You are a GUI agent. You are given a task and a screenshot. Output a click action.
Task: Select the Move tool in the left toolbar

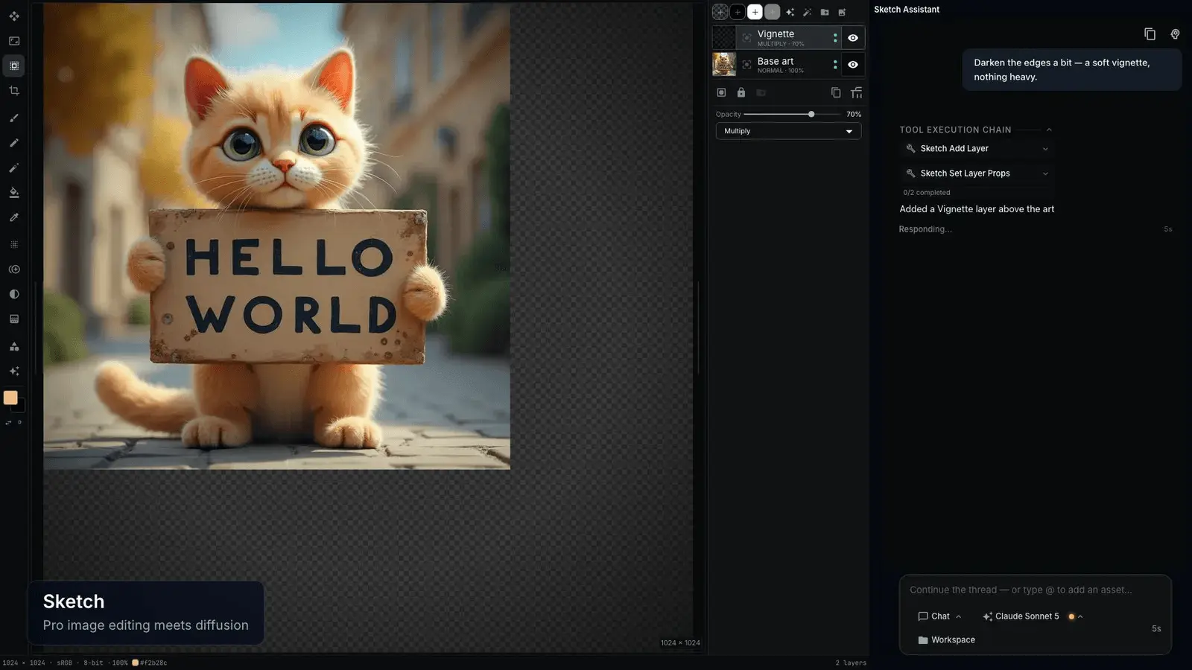pos(14,16)
